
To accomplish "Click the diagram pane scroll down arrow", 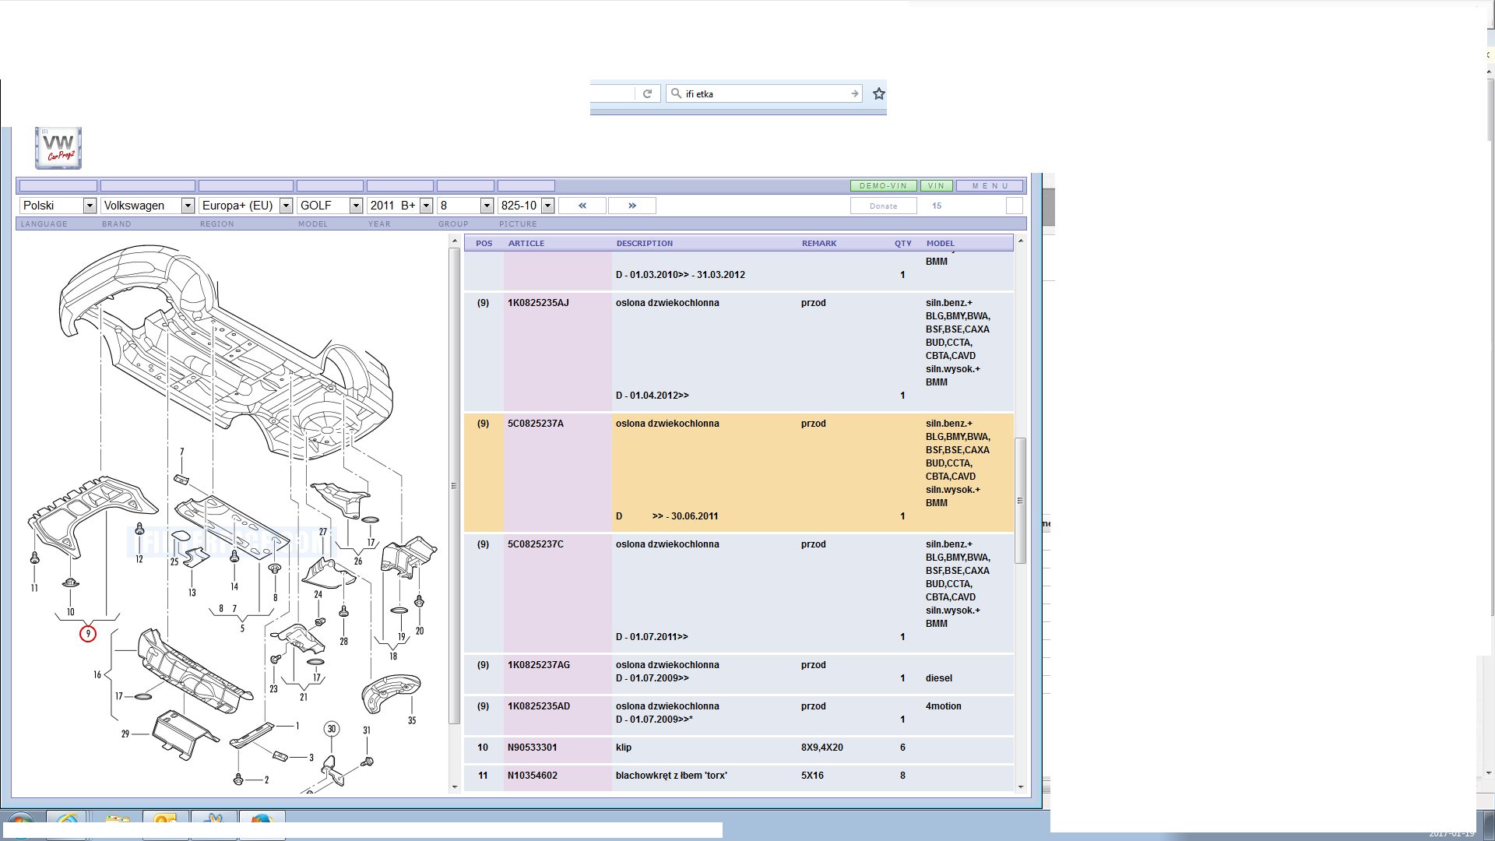I will tap(455, 787).
